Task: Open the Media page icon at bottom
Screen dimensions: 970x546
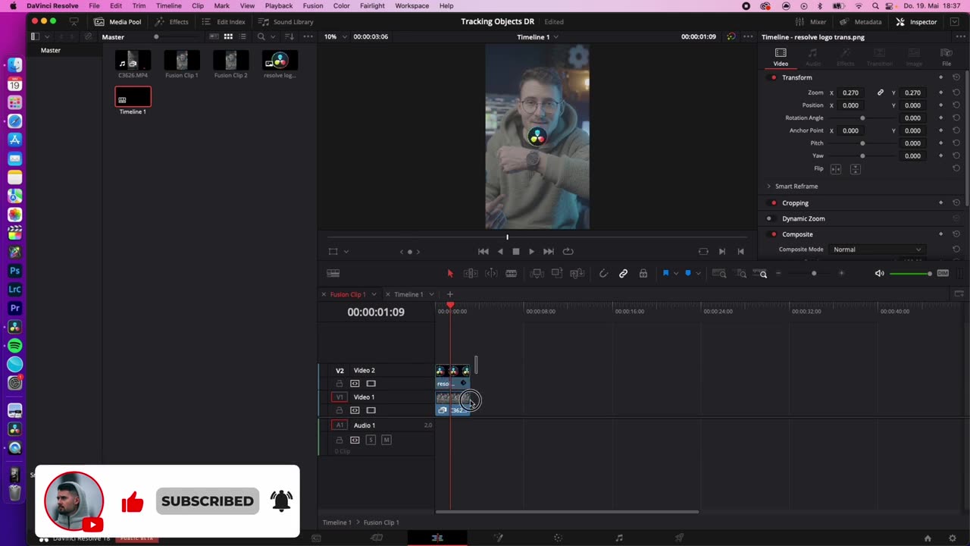Action: [317, 538]
